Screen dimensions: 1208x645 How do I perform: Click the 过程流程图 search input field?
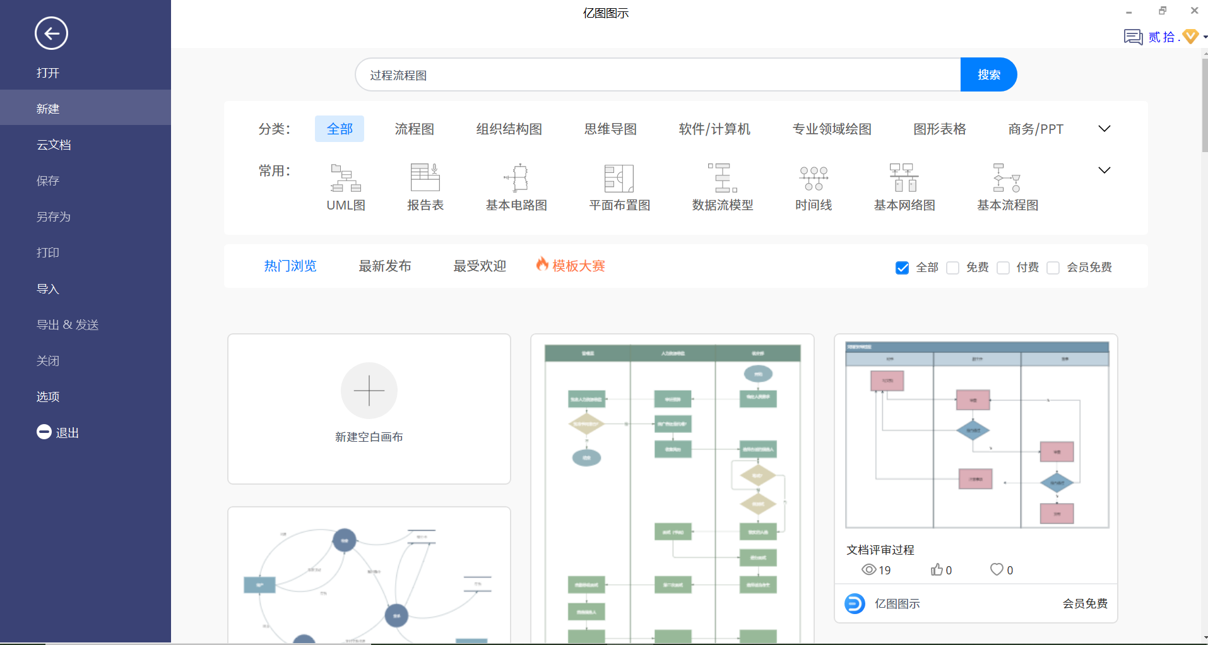coord(658,74)
